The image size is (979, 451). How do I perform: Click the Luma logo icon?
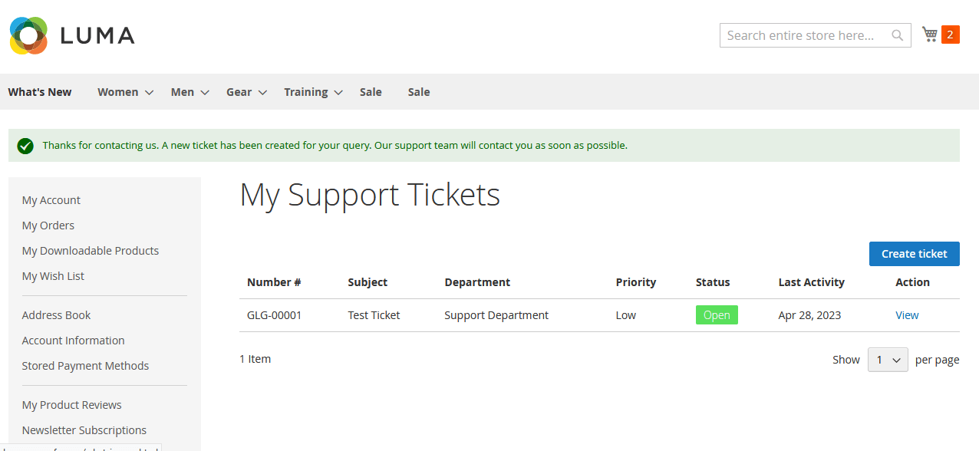click(29, 35)
